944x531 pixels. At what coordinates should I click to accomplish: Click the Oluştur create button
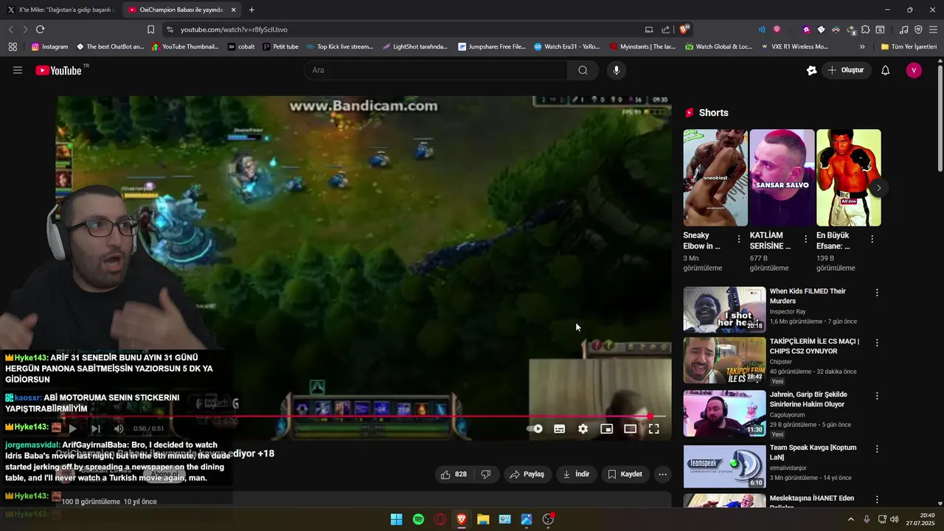pos(846,70)
